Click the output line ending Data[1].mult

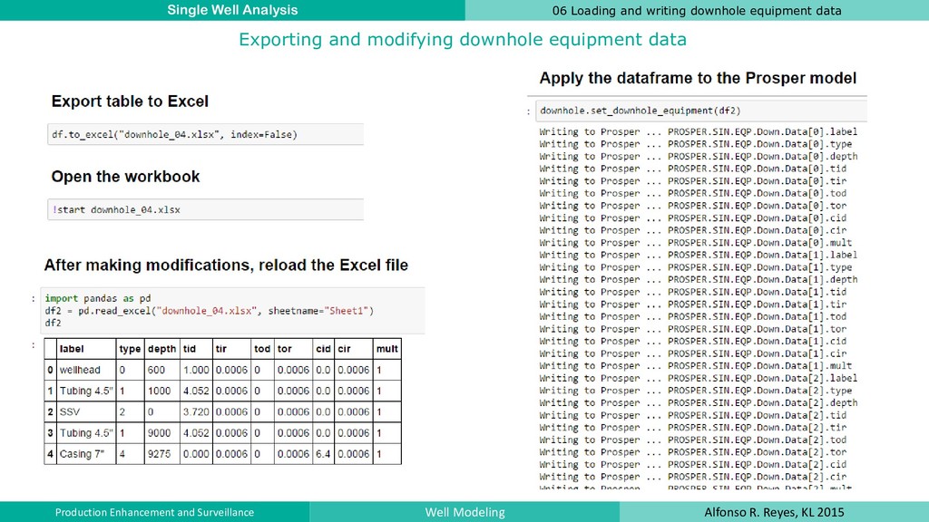(x=696, y=366)
